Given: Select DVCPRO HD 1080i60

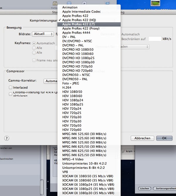Looking at the screenshot, I should (x=89, y=54).
